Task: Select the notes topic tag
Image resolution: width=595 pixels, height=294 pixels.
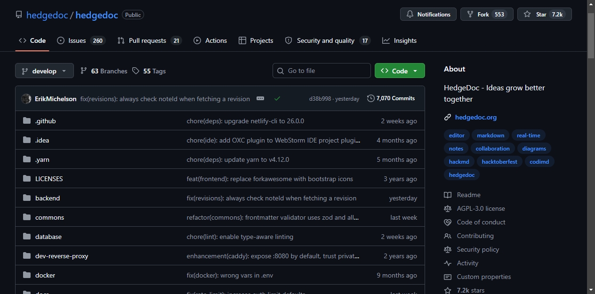Action: tap(456, 149)
